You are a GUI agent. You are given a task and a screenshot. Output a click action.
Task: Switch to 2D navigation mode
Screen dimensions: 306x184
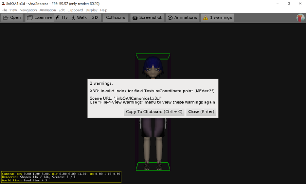tap(95, 18)
